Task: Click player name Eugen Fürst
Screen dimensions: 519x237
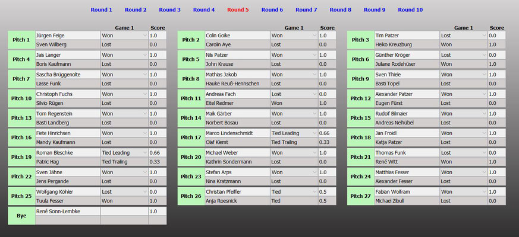Action: (x=389, y=103)
